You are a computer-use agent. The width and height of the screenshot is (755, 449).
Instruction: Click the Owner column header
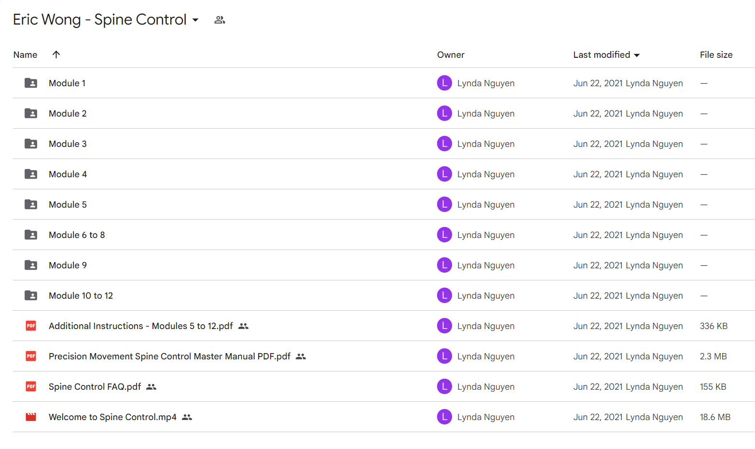tap(451, 55)
